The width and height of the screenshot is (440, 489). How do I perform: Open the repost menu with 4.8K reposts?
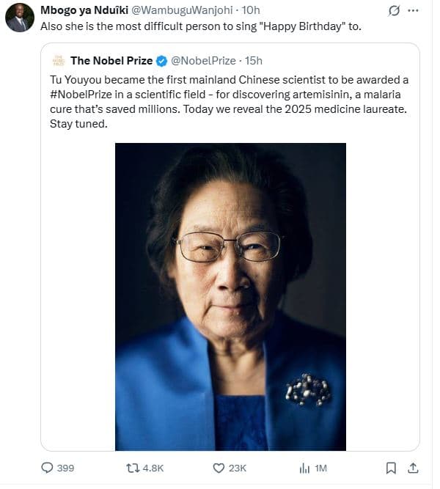point(133,468)
